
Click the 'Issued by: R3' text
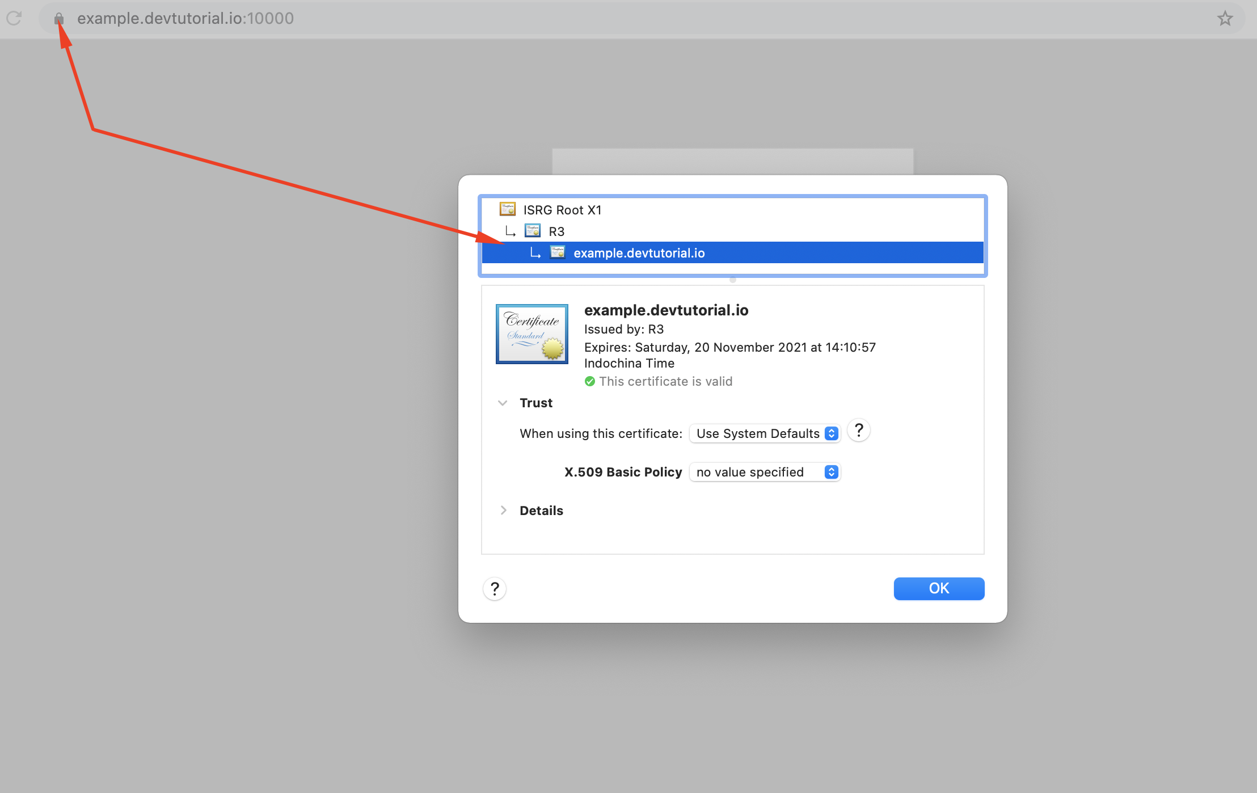(623, 329)
